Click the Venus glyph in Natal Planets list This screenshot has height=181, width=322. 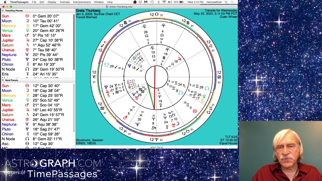27,100
